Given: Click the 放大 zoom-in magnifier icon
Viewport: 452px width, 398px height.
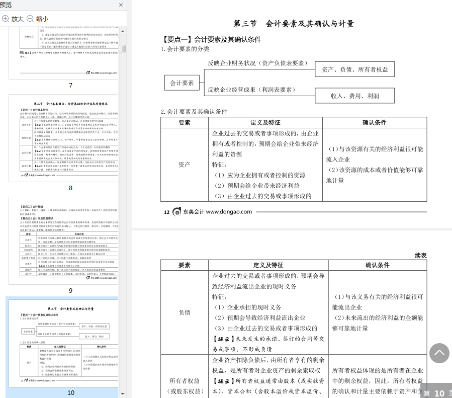Looking at the screenshot, I should (x=5, y=19).
